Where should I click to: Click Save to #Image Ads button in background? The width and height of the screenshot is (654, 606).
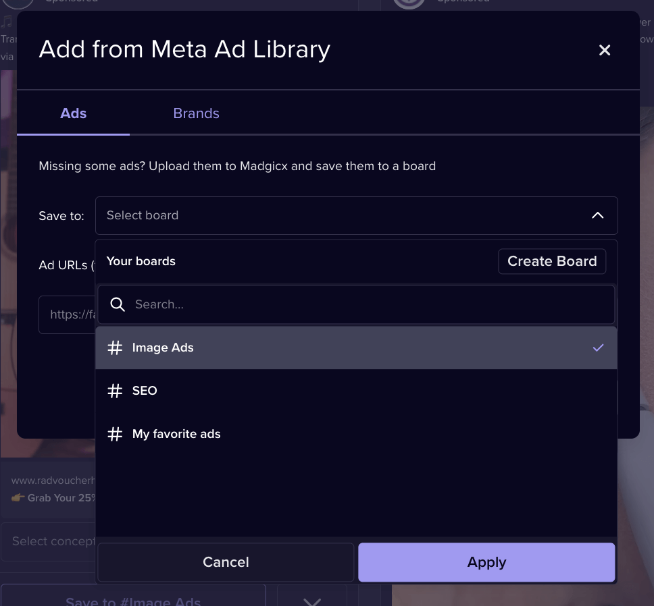[x=133, y=596]
